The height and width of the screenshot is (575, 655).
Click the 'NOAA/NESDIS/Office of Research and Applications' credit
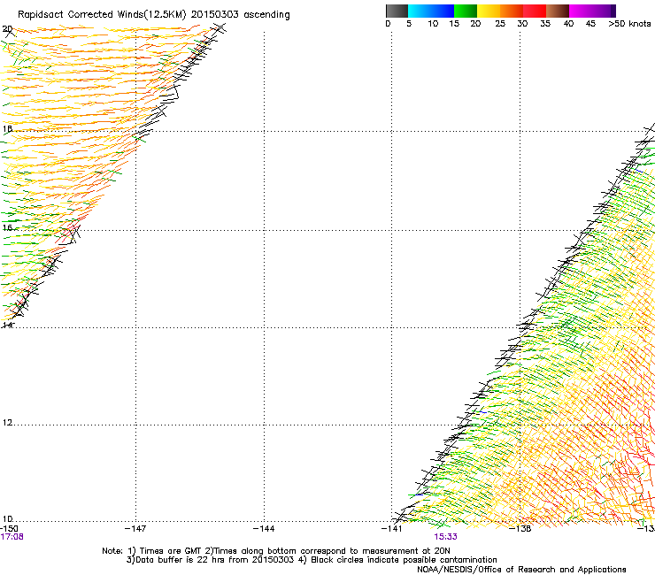[521, 570]
